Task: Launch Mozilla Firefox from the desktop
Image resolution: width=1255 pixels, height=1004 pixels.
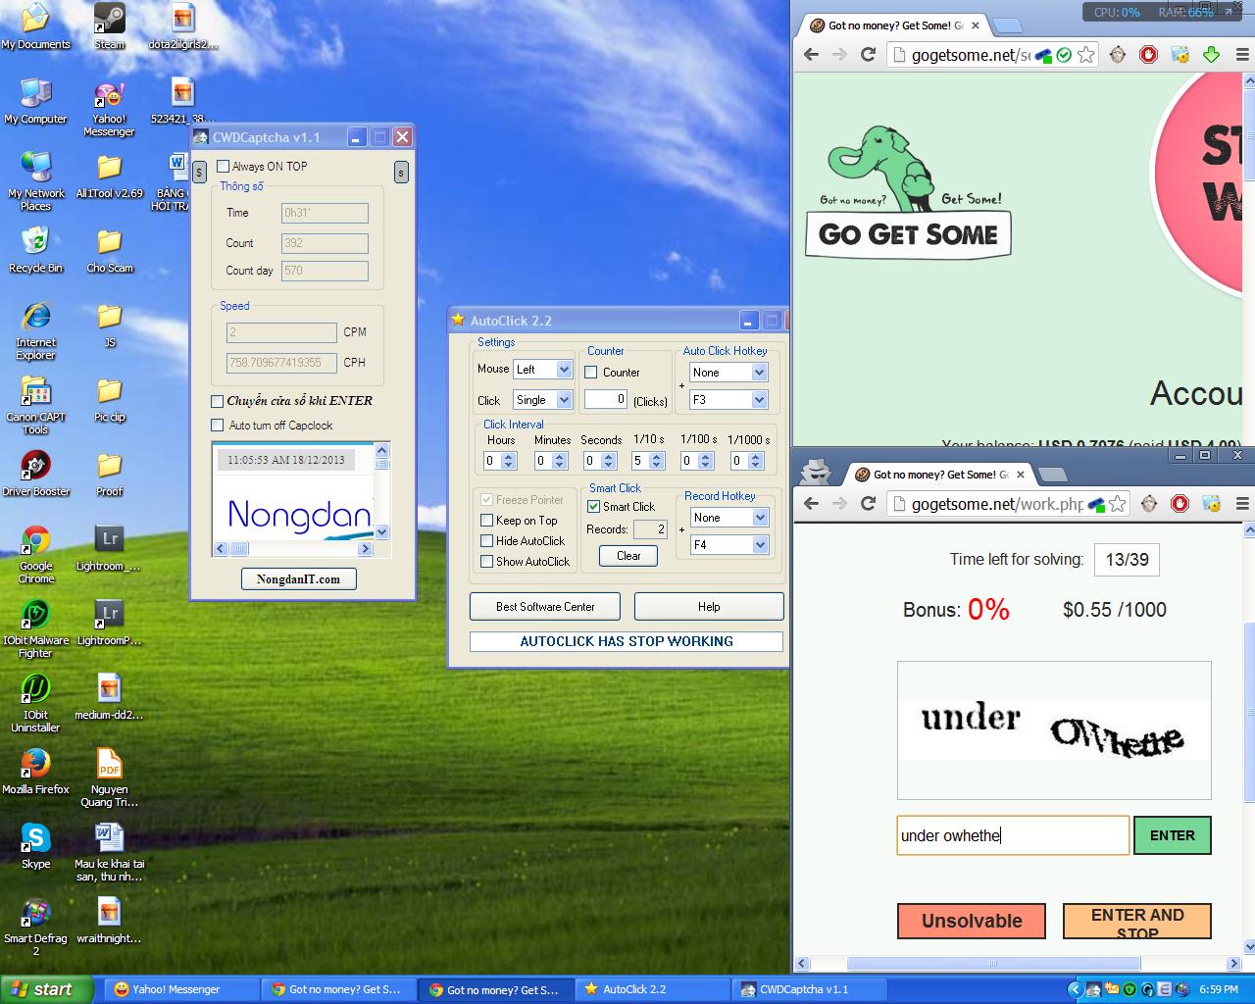Action: point(35,772)
